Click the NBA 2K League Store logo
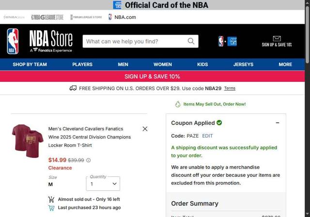 click(86, 17)
